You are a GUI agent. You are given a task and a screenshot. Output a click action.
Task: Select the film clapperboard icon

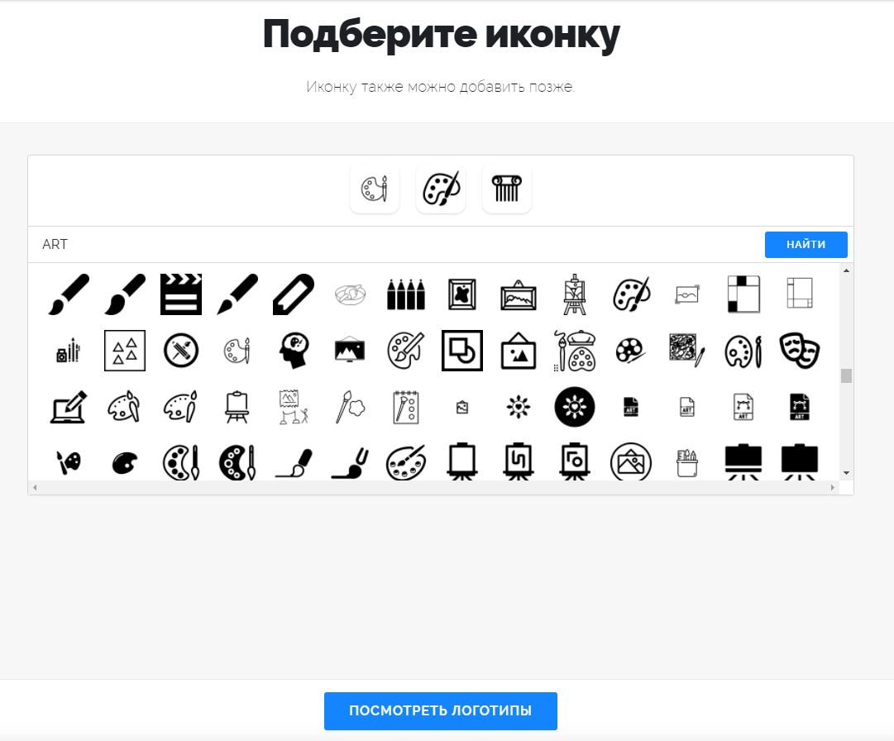[181, 294]
